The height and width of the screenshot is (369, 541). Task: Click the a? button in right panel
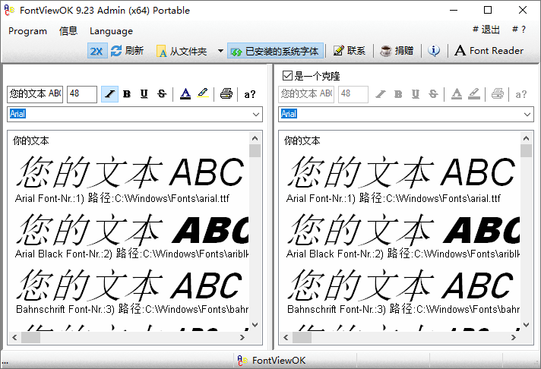tap(521, 94)
